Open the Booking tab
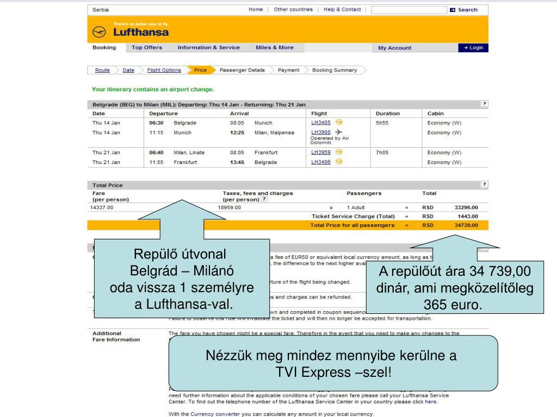 point(104,48)
